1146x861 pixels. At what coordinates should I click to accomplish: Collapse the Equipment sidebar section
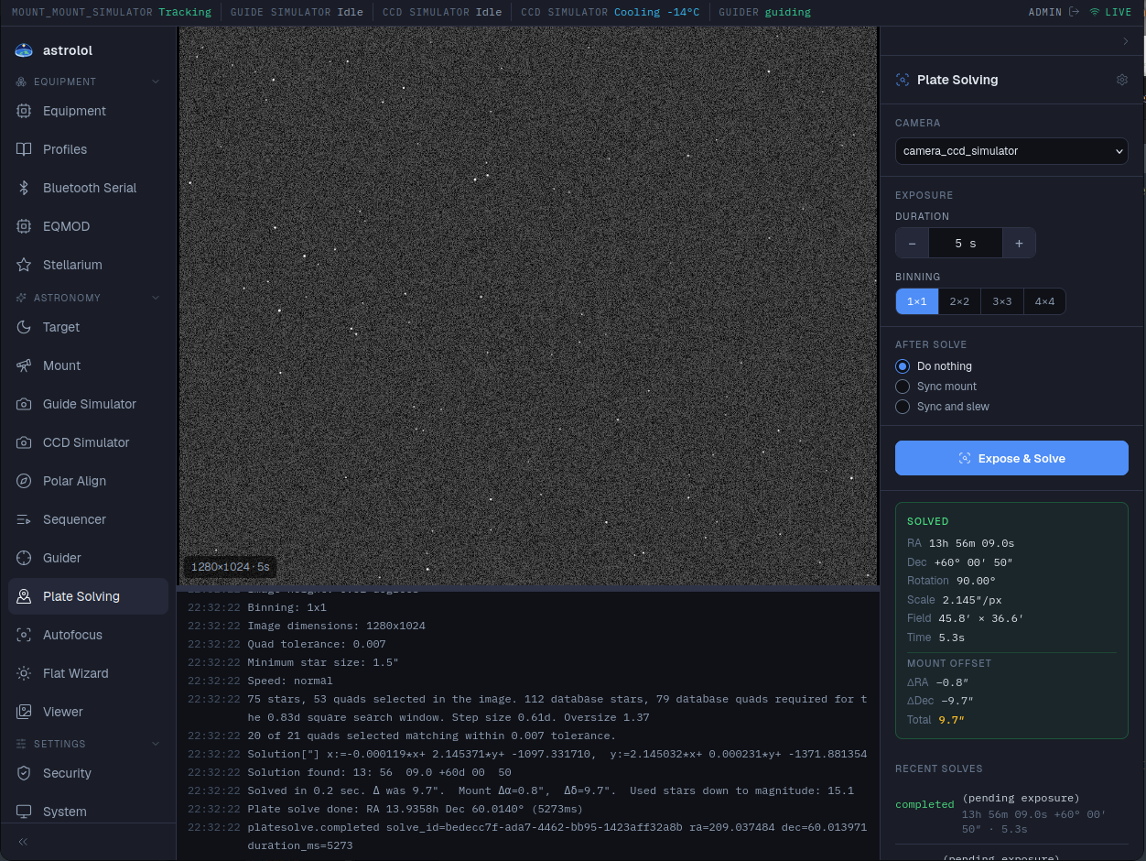156,82
